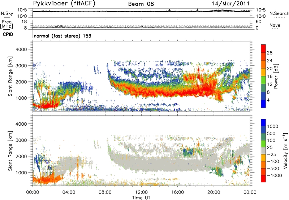Click the '4000' tick of the Power panel

tap(21, 49)
